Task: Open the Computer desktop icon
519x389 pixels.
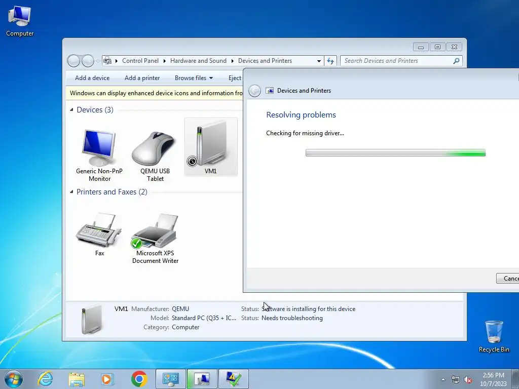Action: point(20,21)
